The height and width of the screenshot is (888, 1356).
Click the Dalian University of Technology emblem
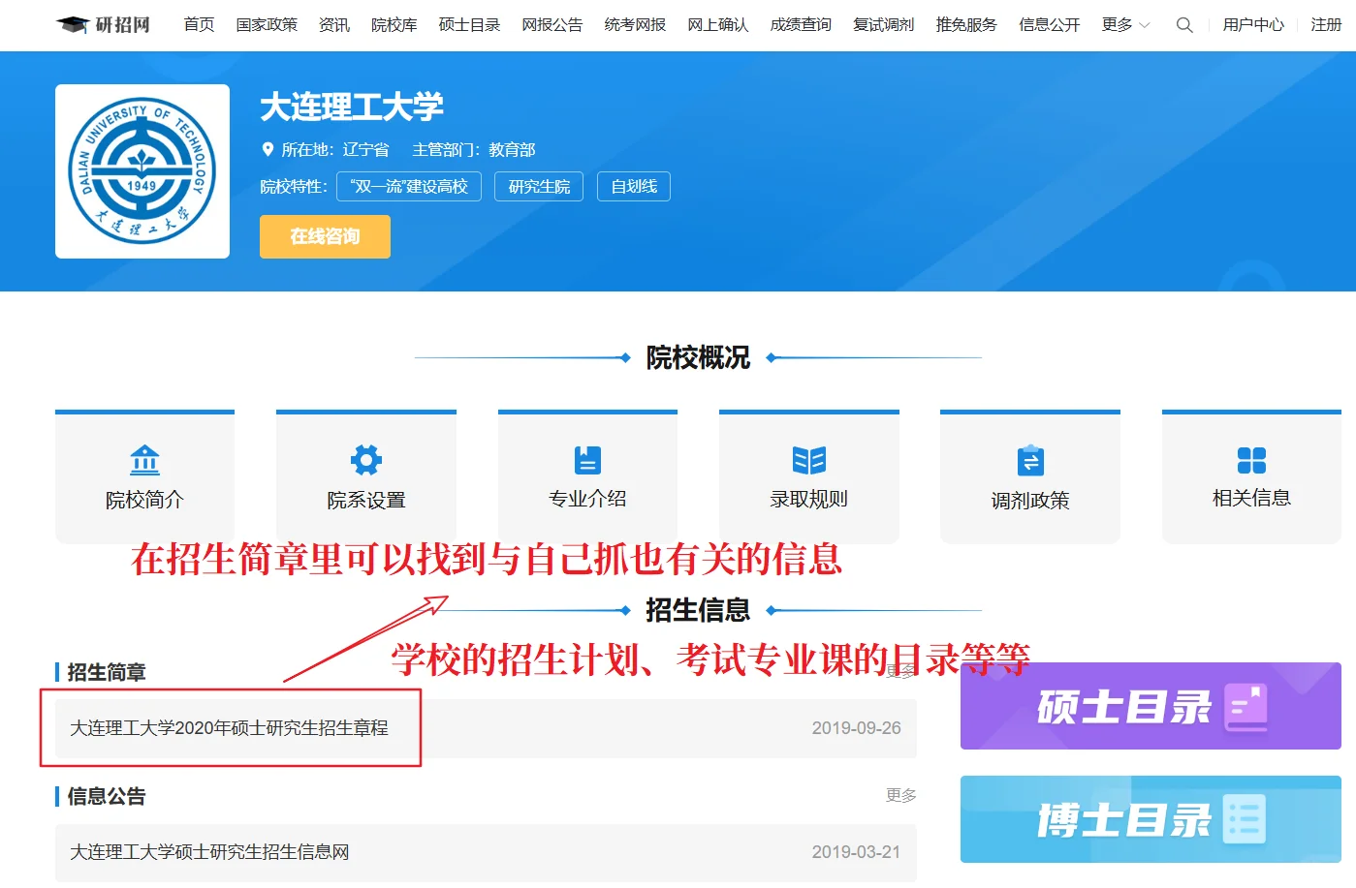[x=142, y=171]
